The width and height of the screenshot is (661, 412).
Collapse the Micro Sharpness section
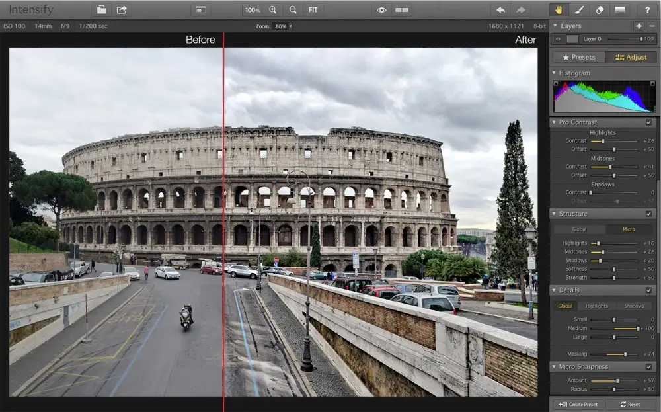pos(554,366)
